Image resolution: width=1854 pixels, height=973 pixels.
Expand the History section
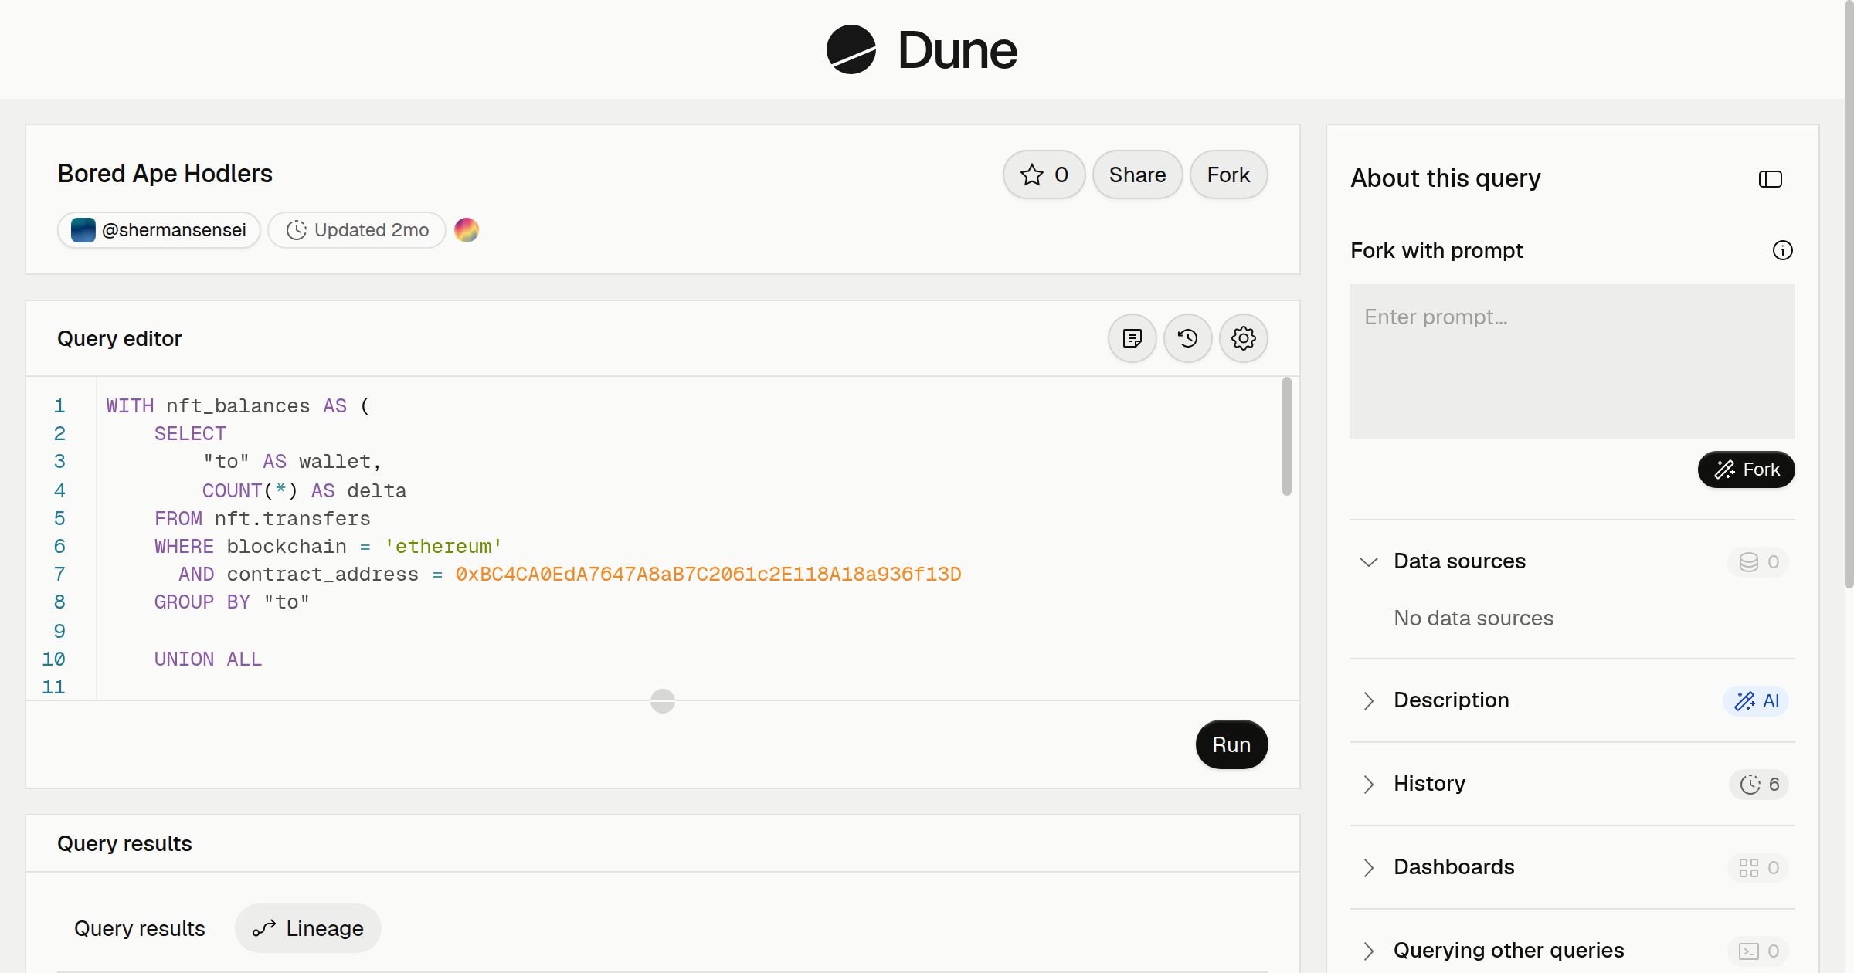pyautogui.click(x=1368, y=784)
